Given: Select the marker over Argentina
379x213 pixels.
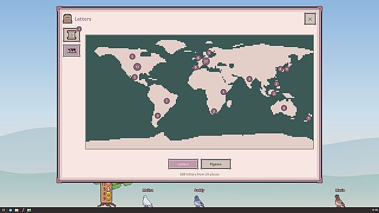Looking at the screenshot, I should [x=158, y=116].
